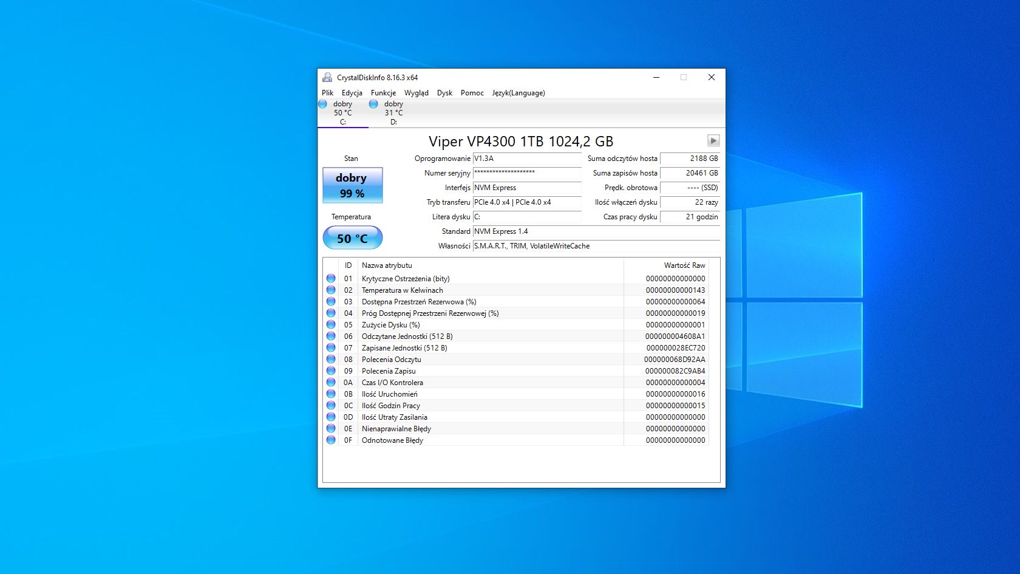The height and width of the screenshot is (574, 1020).
Task: Select attribute name Krytyczne Ostrzeżenia (bity)
Action: (406, 279)
